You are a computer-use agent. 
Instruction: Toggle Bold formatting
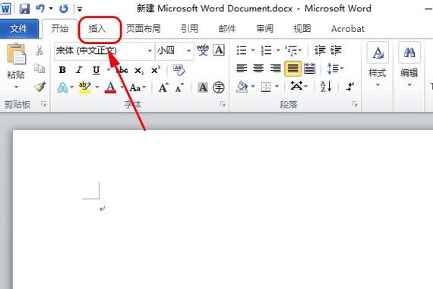tap(62, 70)
